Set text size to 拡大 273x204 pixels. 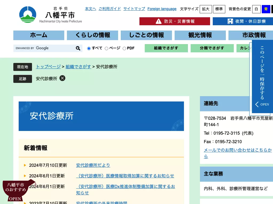pos(206,9)
